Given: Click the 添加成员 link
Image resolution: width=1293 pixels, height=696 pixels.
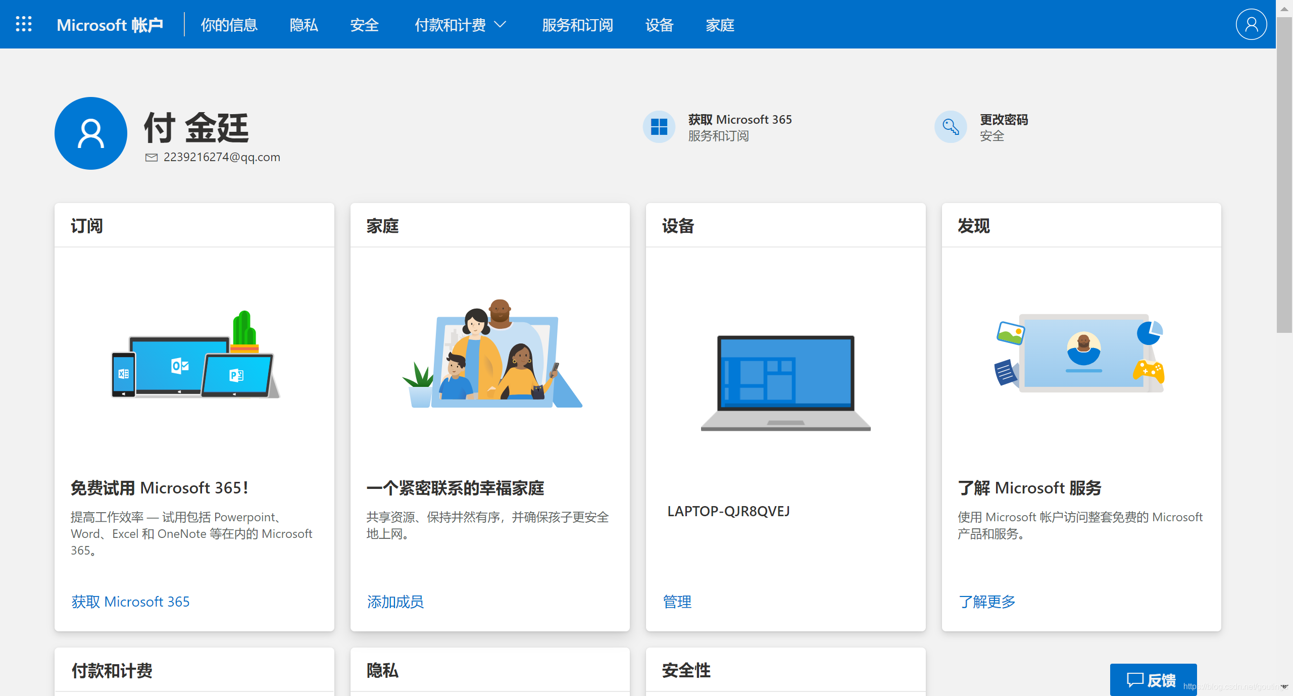Looking at the screenshot, I should [x=395, y=602].
